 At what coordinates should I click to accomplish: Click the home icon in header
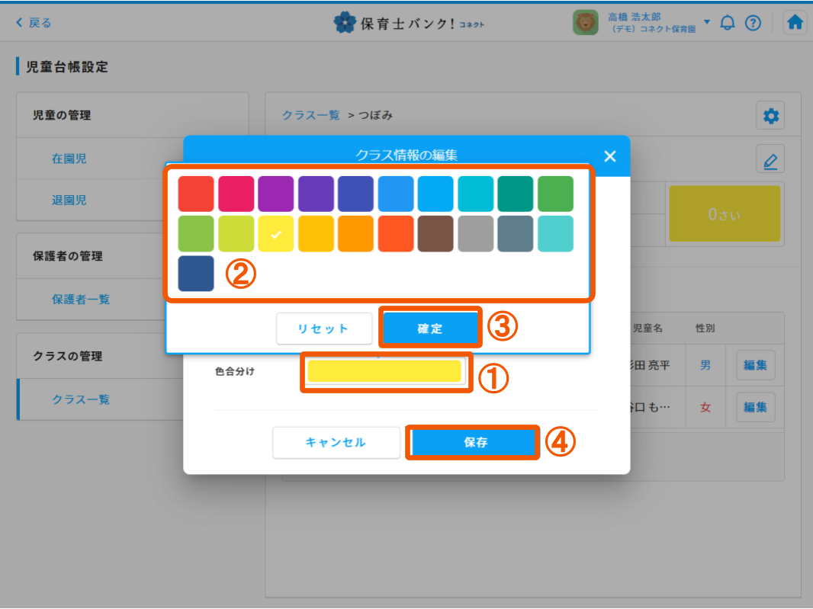[x=795, y=23]
